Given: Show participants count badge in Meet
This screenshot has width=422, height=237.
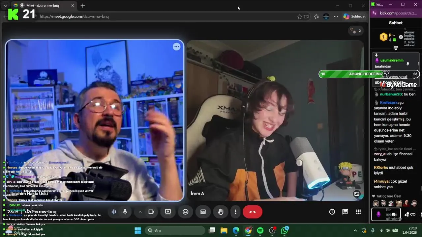Looking at the screenshot, I should (x=356, y=31).
